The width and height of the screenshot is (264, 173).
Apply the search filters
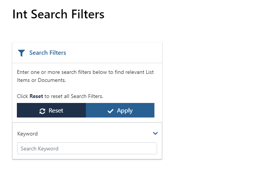pos(120,110)
